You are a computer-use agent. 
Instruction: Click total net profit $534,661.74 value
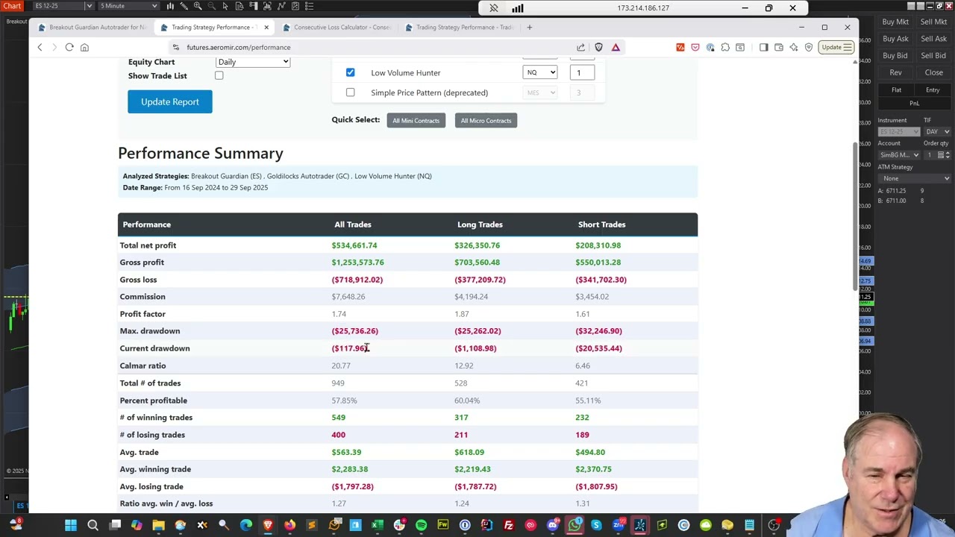[354, 245]
